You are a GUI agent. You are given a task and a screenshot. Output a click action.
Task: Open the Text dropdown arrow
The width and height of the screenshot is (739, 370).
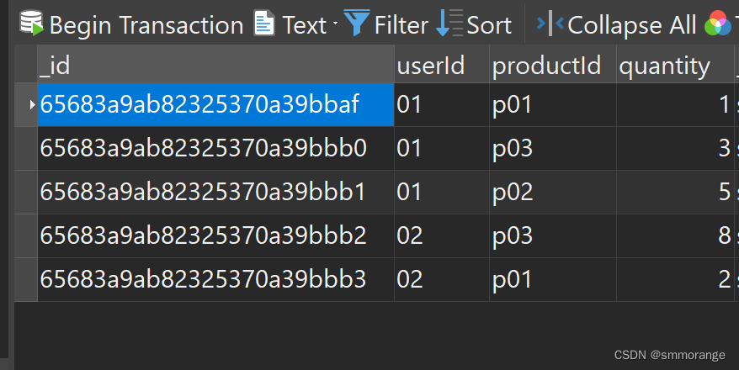pyautogui.click(x=335, y=23)
